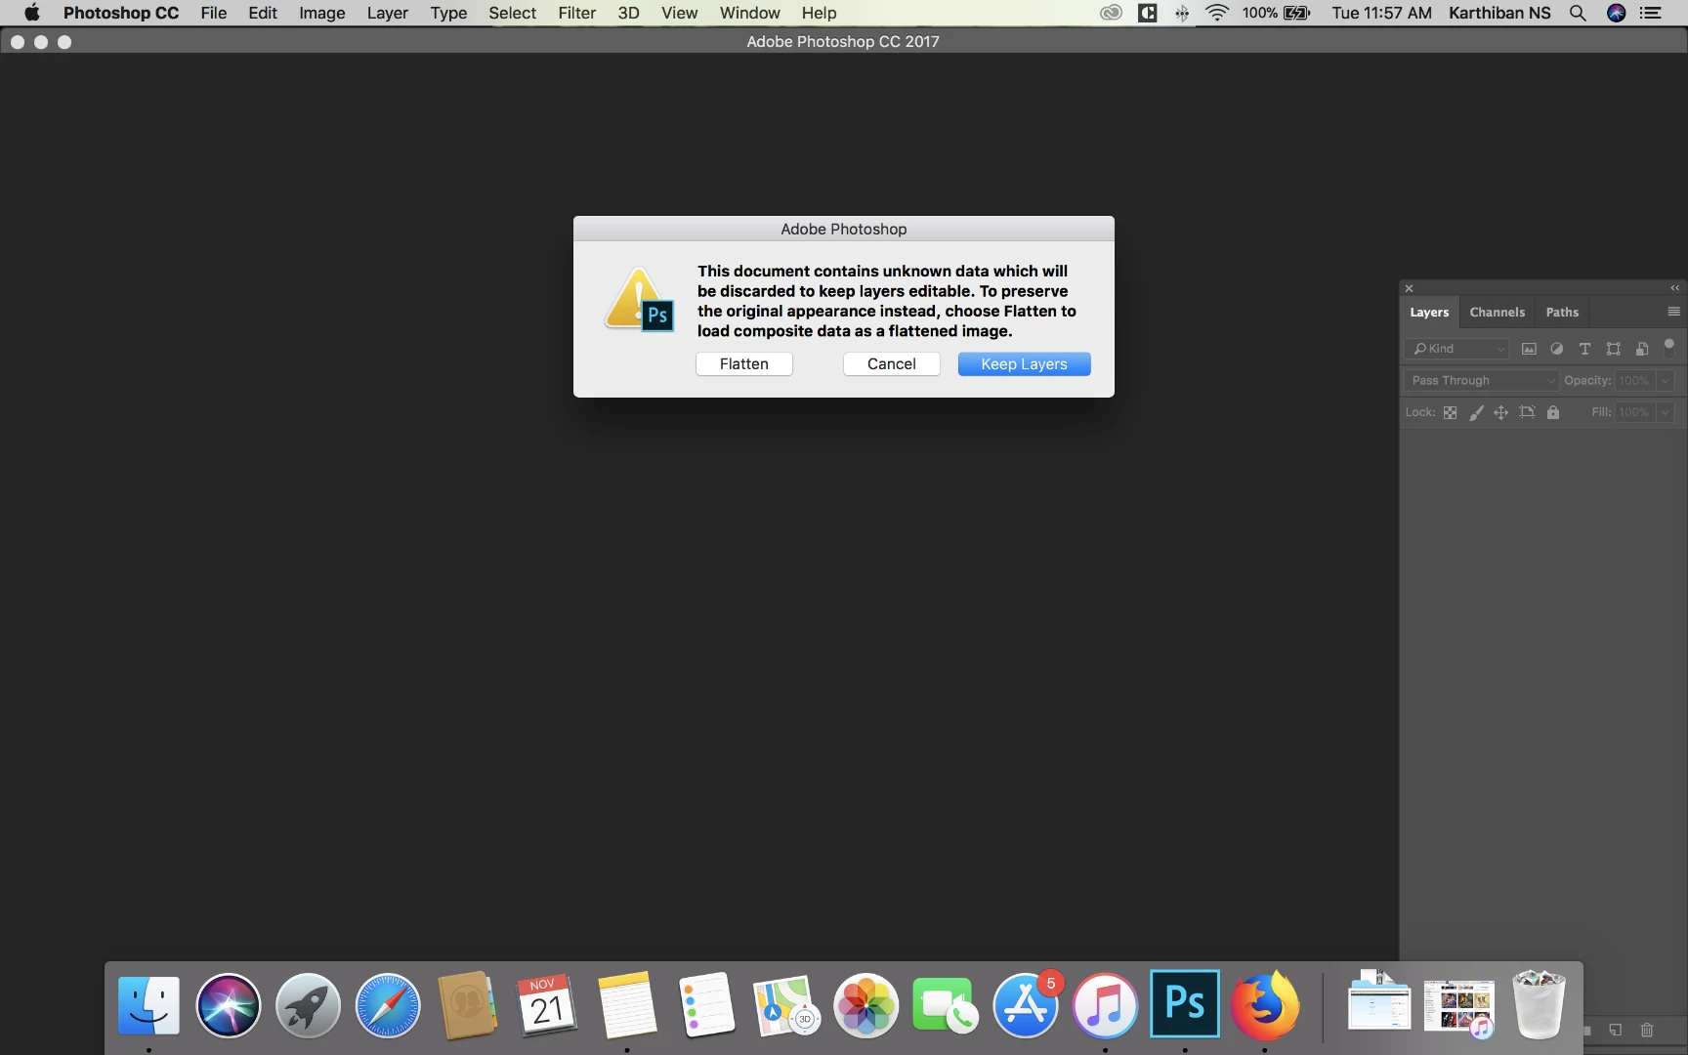Click the Keep Layers button
Screen dimensions: 1688x1055
point(1024,363)
